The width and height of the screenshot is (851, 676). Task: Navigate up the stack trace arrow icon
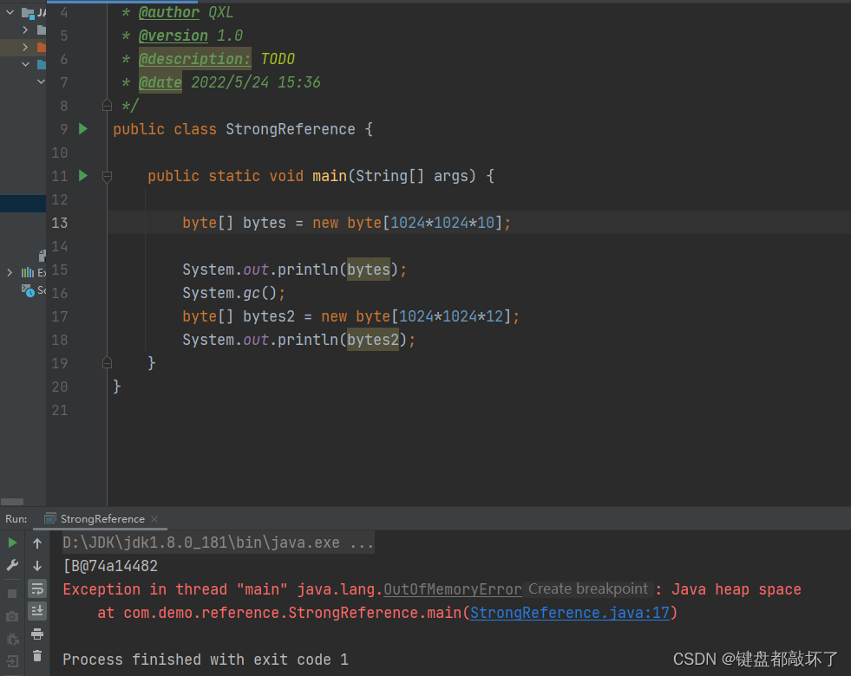pos(36,542)
